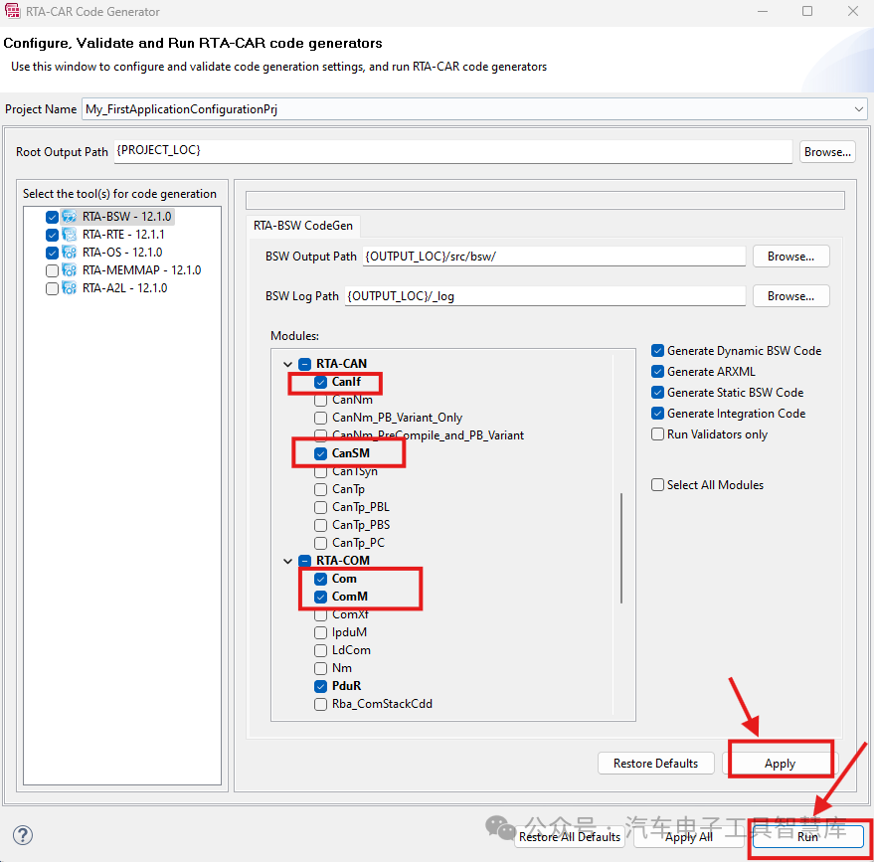Uncheck the RTA-BSW tool checkbox
Screen dimensions: 874x862
(52, 217)
